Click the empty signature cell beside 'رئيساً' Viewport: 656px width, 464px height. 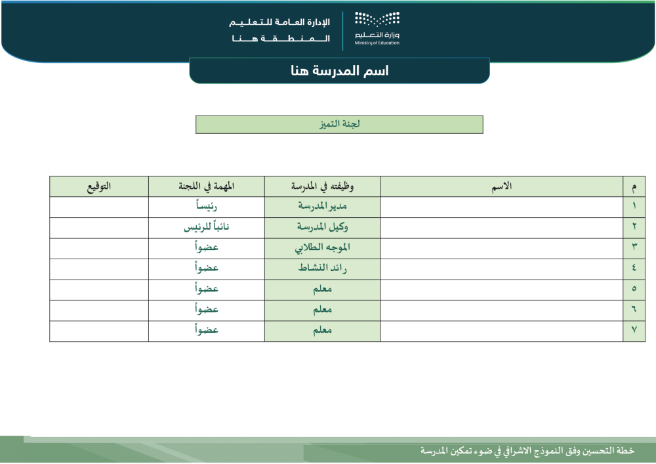click(x=99, y=207)
